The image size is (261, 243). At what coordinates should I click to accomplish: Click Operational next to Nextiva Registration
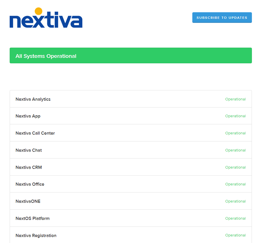point(235,235)
